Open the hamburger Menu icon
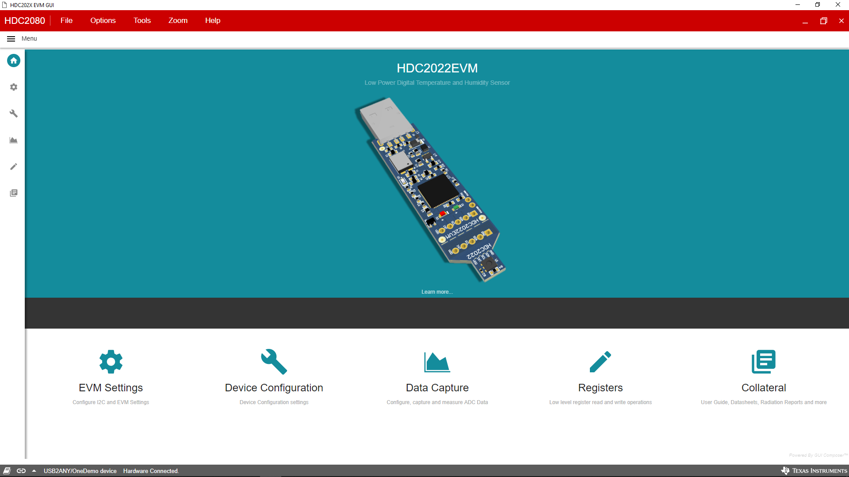Screen dimensions: 849x477 [11, 39]
